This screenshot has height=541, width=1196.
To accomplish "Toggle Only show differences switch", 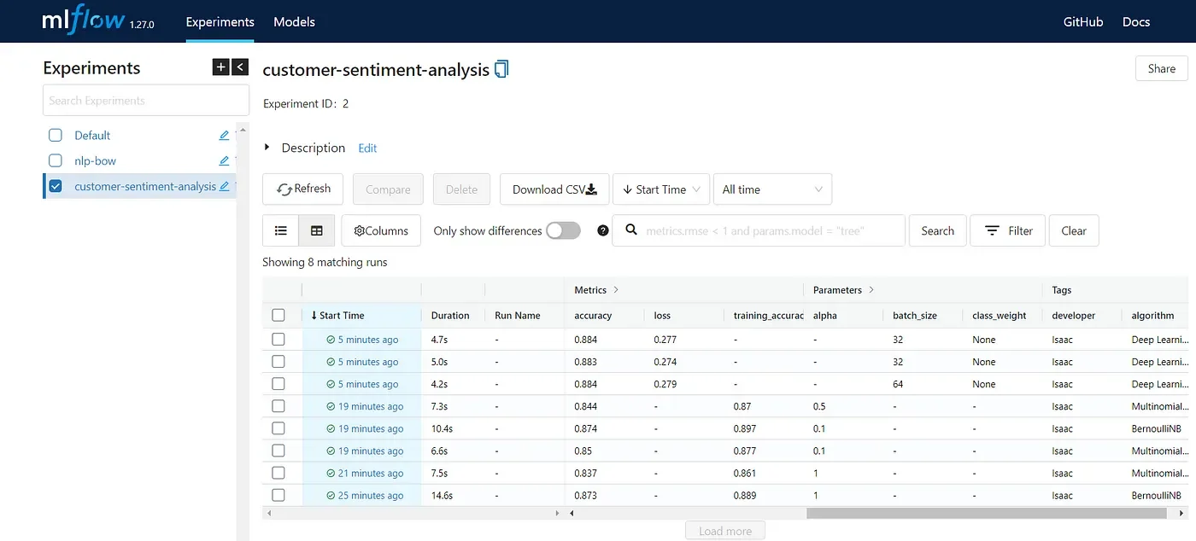I will (563, 230).
